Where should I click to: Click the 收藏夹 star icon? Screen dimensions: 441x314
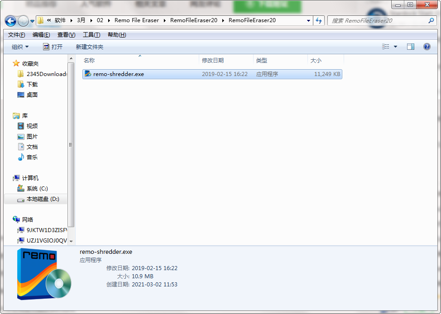click(16, 63)
